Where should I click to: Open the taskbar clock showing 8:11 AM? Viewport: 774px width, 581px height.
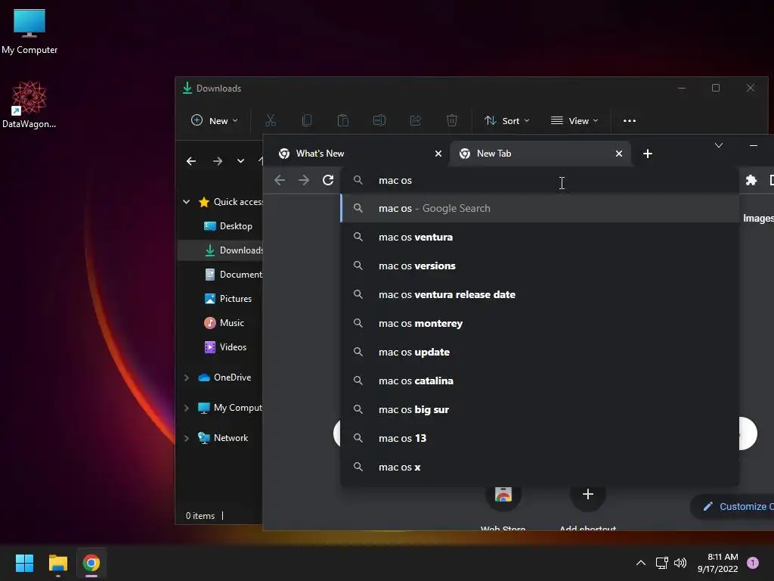click(x=718, y=563)
